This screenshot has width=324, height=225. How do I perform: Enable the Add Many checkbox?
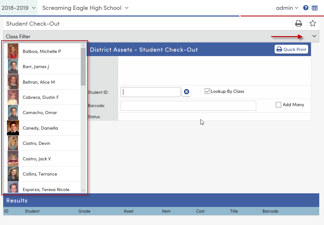point(278,105)
